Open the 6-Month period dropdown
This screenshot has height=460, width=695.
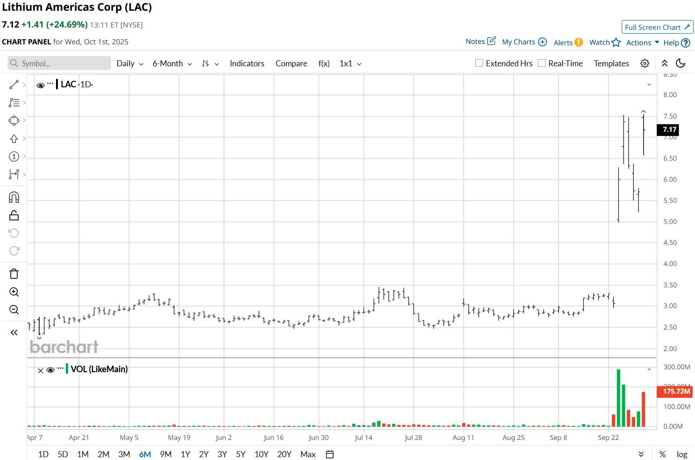point(172,64)
